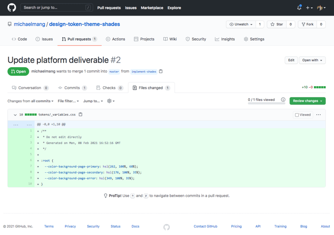Click the Docs footer link
This screenshot has height=235, width=334.
(x=135, y=226)
